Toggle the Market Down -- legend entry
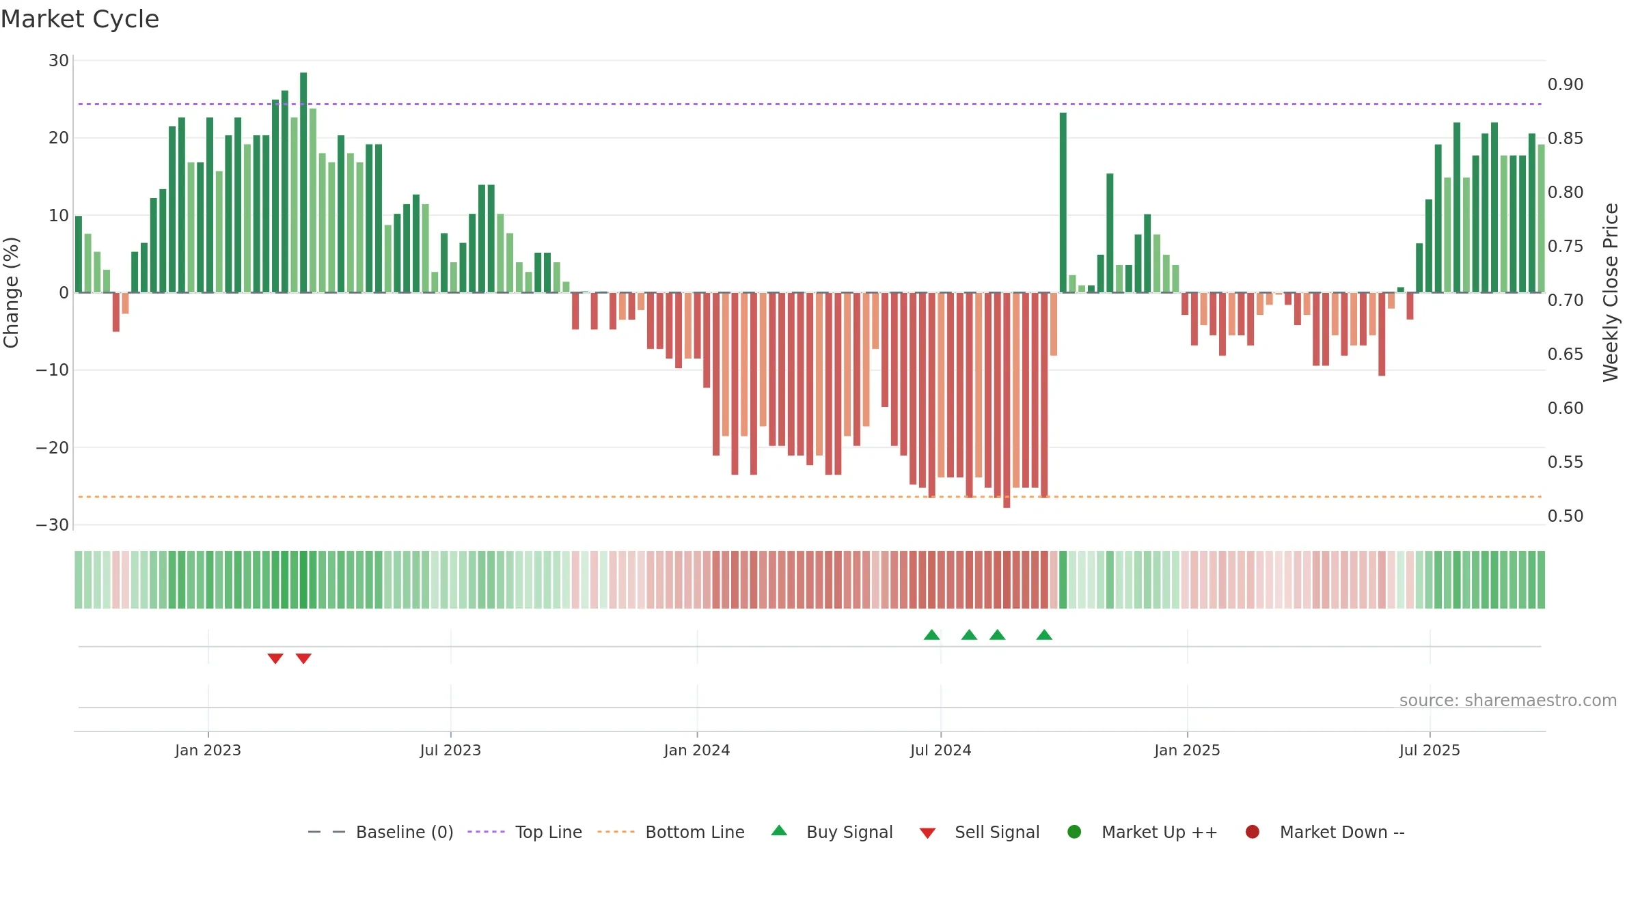The width and height of the screenshot is (1640, 922). click(x=1325, y=832)
